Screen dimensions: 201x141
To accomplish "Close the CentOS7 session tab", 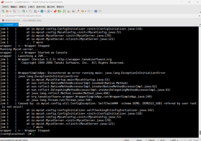I will [17, 25].
